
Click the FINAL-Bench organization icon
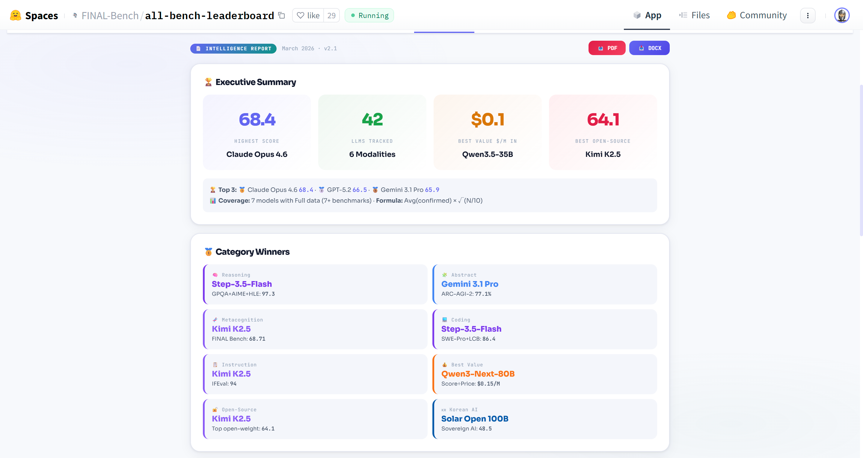(x=75, y=15)
